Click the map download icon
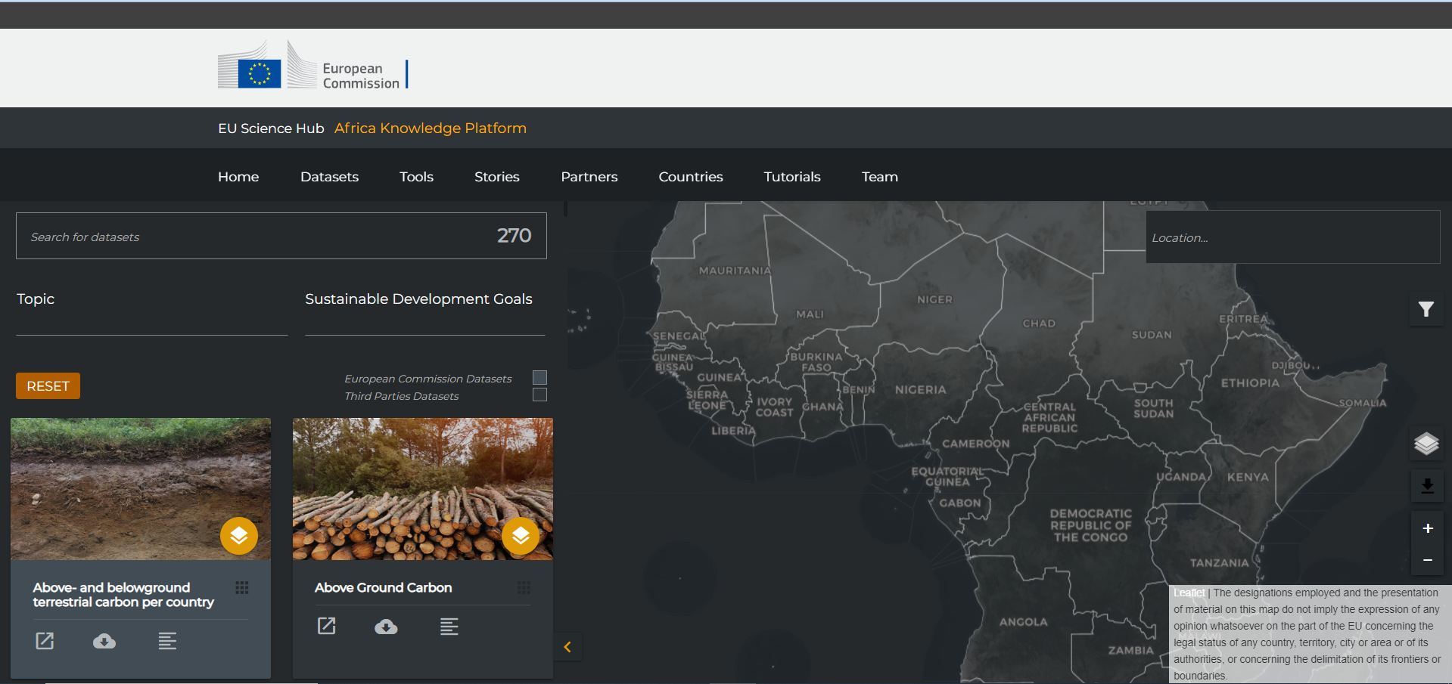The image size is (1452, 684). pos(1427,486)
